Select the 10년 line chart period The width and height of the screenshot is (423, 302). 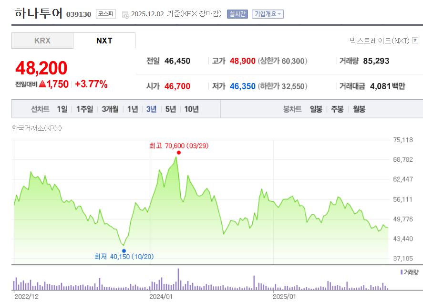click(x=192, y=109)
